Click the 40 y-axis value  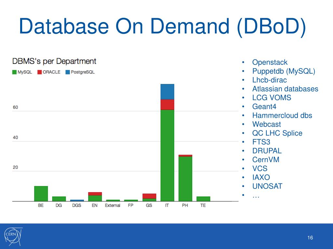point(15,137)
